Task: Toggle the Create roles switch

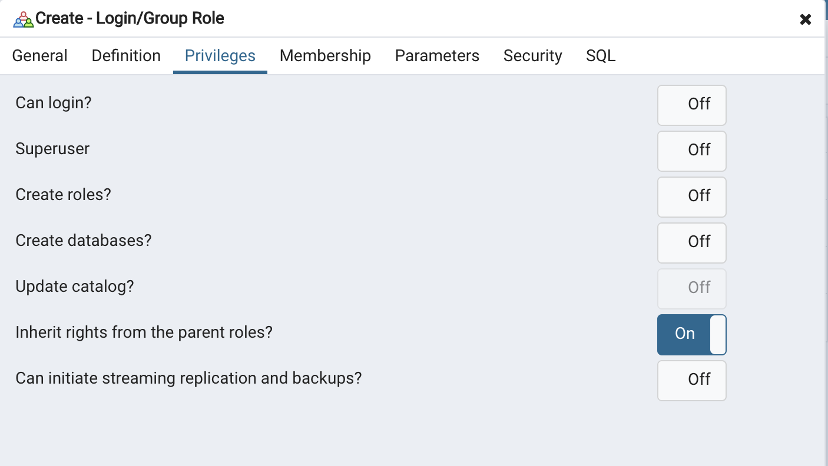Action: 691,197
